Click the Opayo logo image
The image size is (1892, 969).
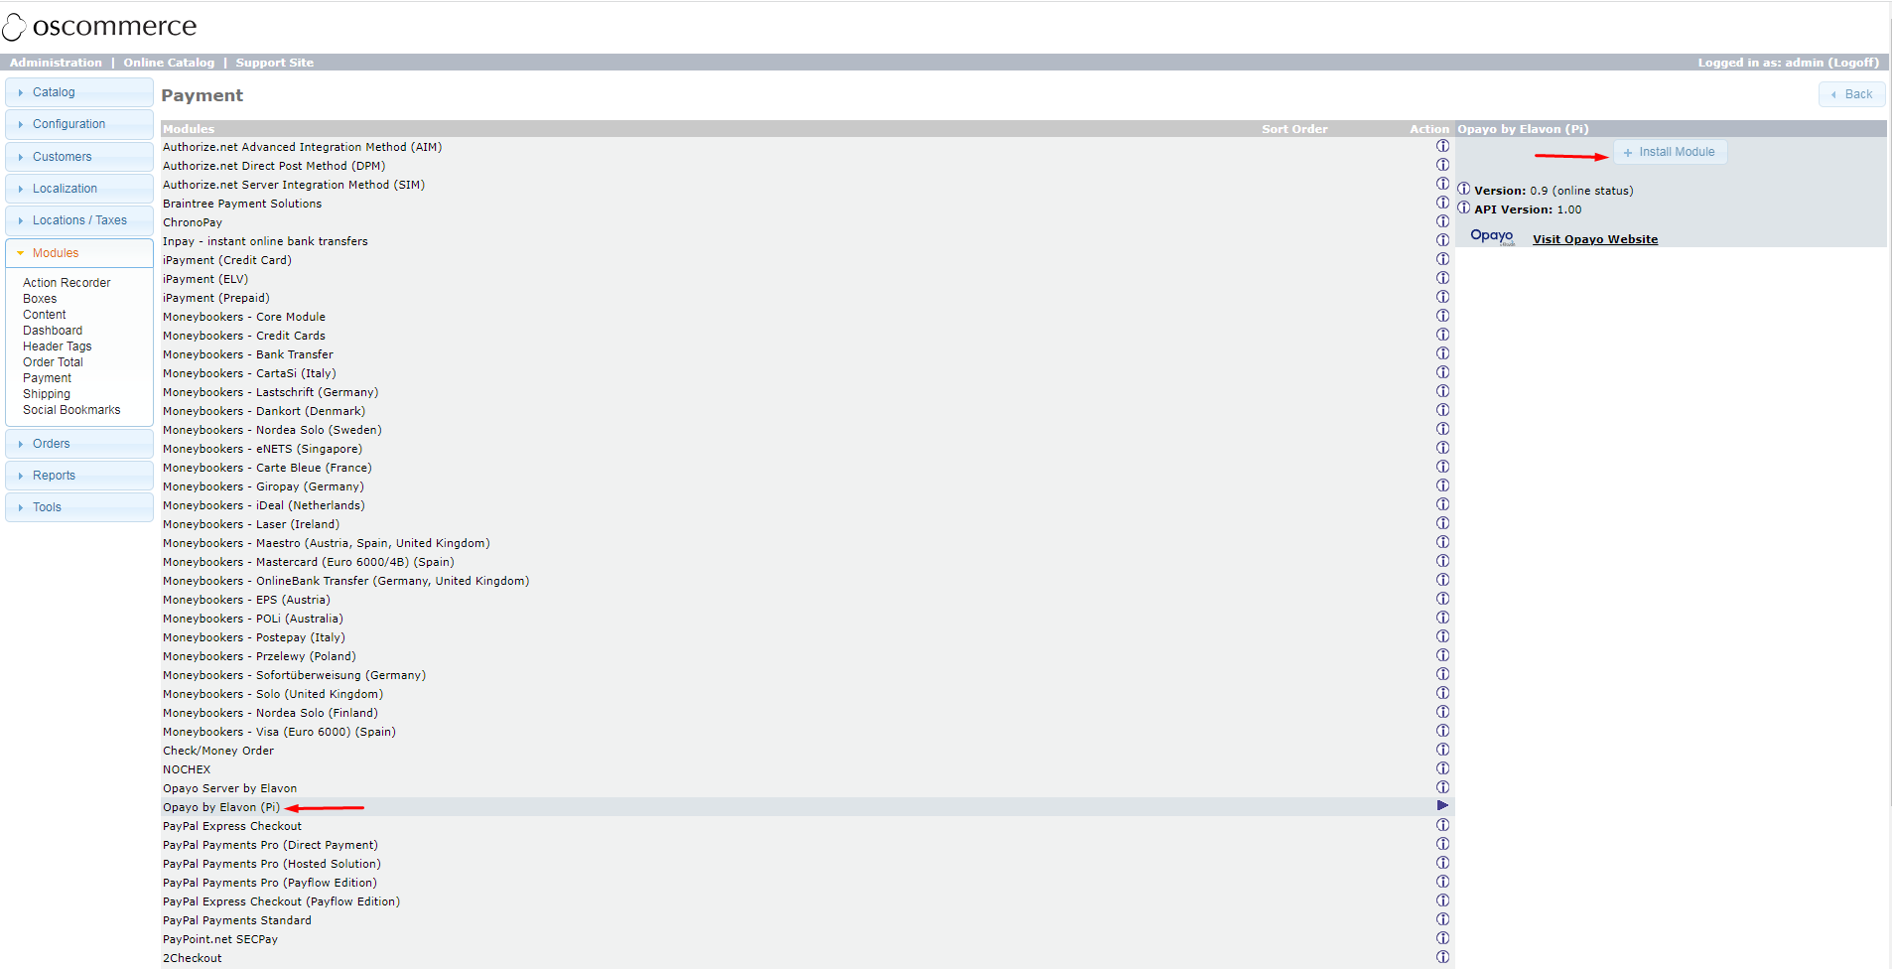[1493, 236]
